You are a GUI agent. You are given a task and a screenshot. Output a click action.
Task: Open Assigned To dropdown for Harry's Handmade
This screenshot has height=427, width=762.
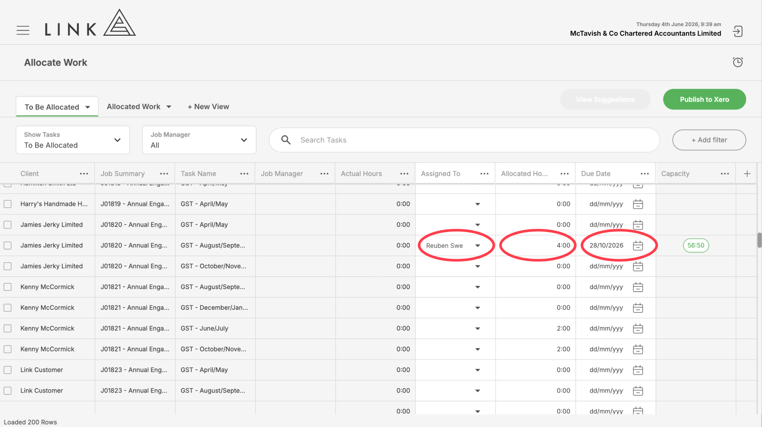(x=477, y=204)
